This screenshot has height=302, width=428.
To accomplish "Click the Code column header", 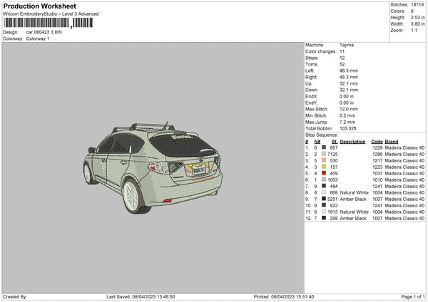I will coord(377,141).
